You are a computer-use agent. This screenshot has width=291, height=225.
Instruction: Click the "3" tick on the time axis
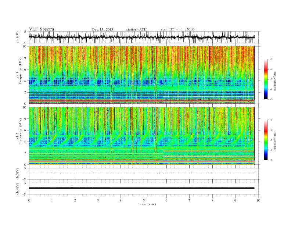click(98, 200)
